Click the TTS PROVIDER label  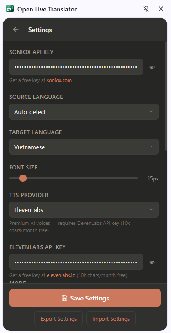point(29,195)
